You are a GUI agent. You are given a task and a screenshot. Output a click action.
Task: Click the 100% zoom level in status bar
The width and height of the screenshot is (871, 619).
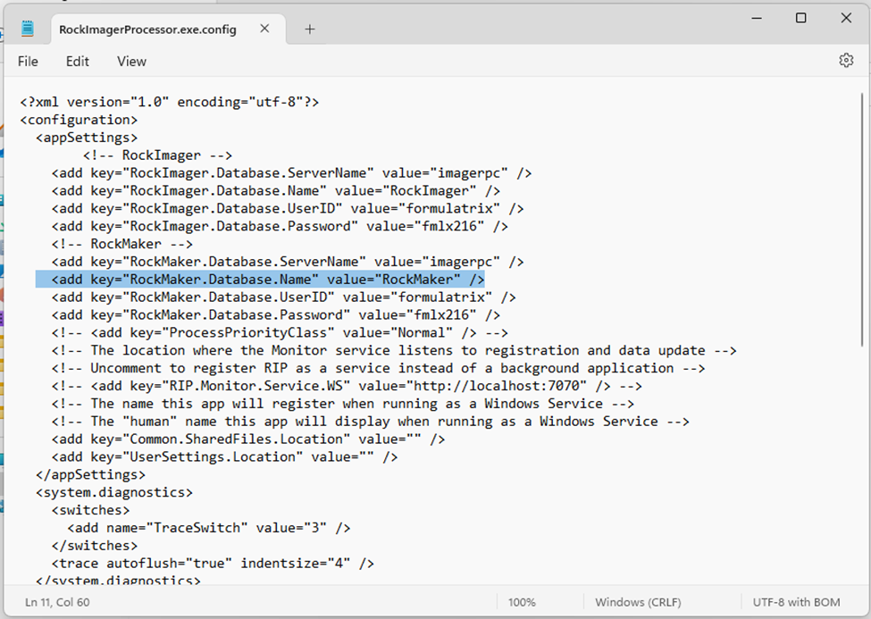522,602
